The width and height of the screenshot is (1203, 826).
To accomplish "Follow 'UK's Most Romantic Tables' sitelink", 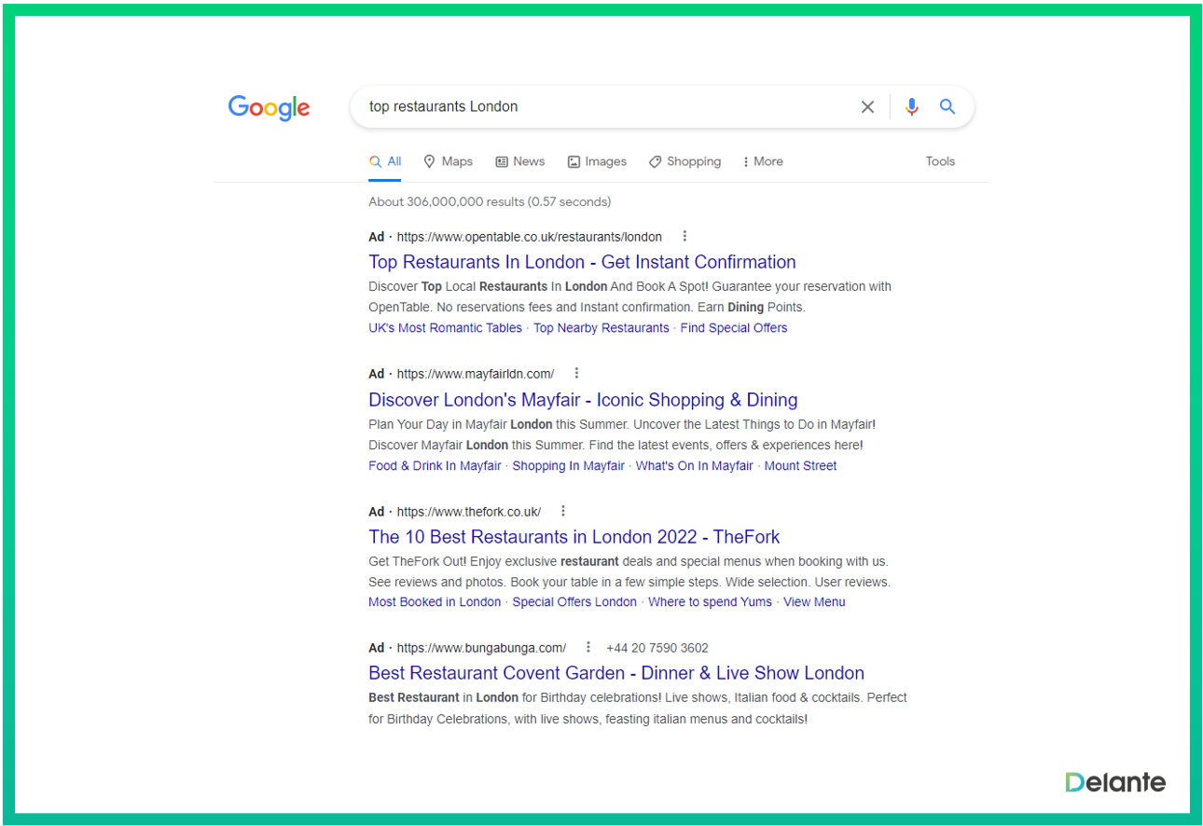I will (445, 328).
